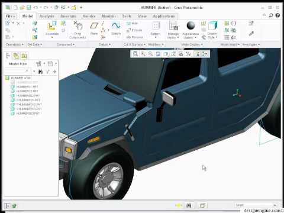
Task: Click the Repaint icon in graphics toolbar
Action: pos(158,54)
